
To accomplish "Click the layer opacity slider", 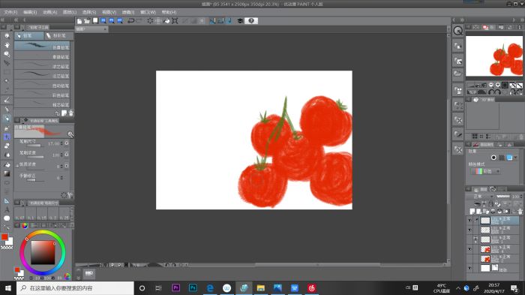I will coord(503,197).
